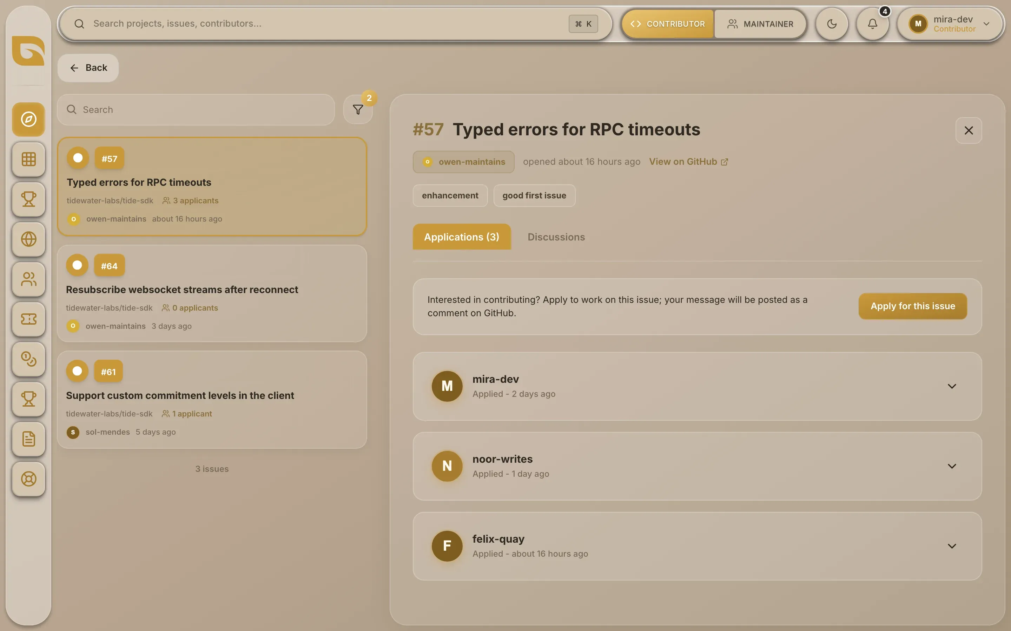Click the '3 issues' count text

tap(212, 469)
